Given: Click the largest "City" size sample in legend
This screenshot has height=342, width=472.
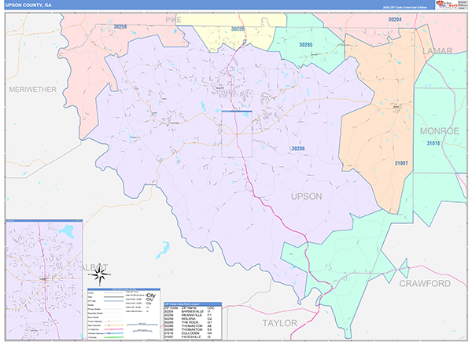Looking at the screenshot, I should coord(150,296).
